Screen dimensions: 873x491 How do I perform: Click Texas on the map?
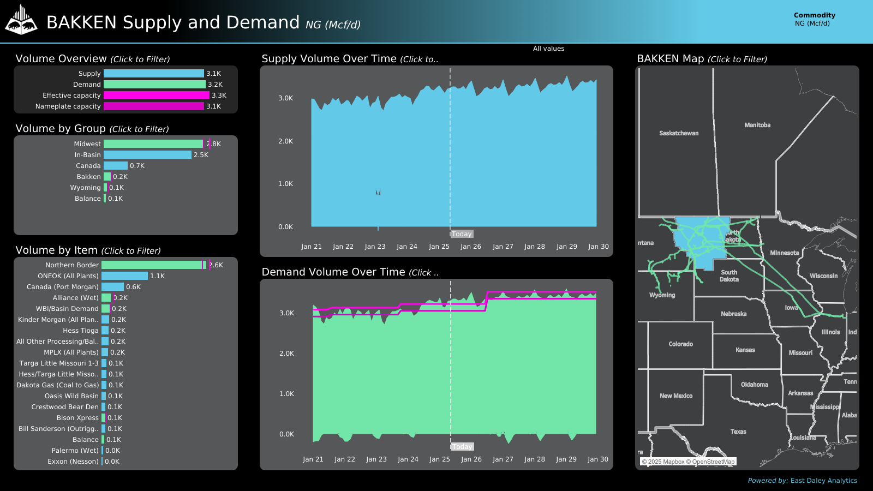click(738, 432)
